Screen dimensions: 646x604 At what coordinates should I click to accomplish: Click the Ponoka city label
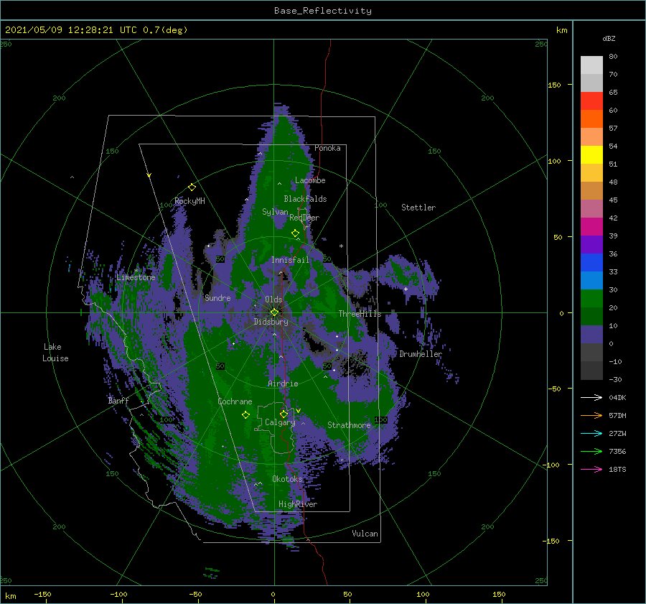(327, 148)
